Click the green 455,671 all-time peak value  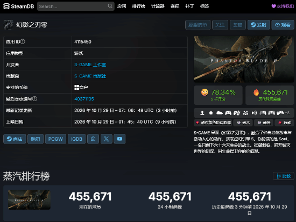pyautogui.click(x=276, y=92)
